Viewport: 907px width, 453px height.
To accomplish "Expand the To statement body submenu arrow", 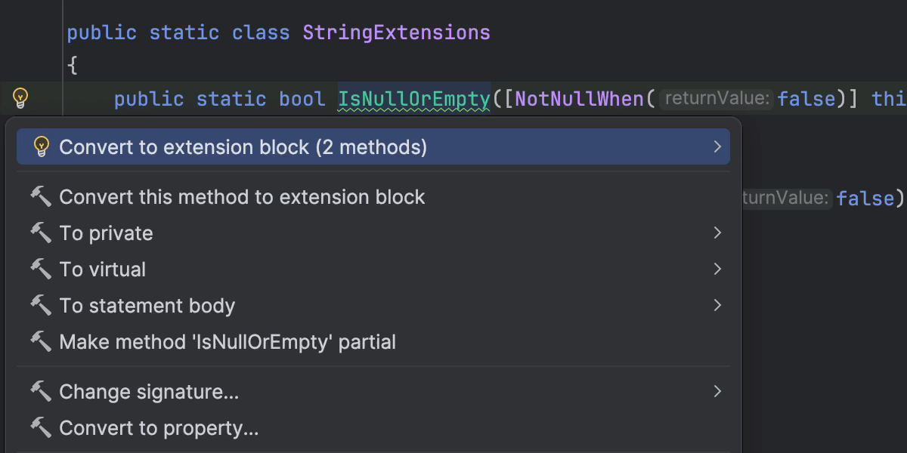I will (x=717, y=306).
